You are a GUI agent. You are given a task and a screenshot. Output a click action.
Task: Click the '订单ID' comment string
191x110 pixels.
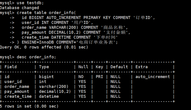pyautogui.click(x=143, y=18)
